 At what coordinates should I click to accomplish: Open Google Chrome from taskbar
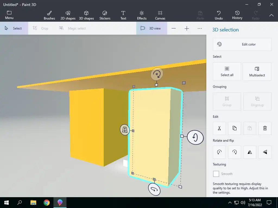[47, 203]
